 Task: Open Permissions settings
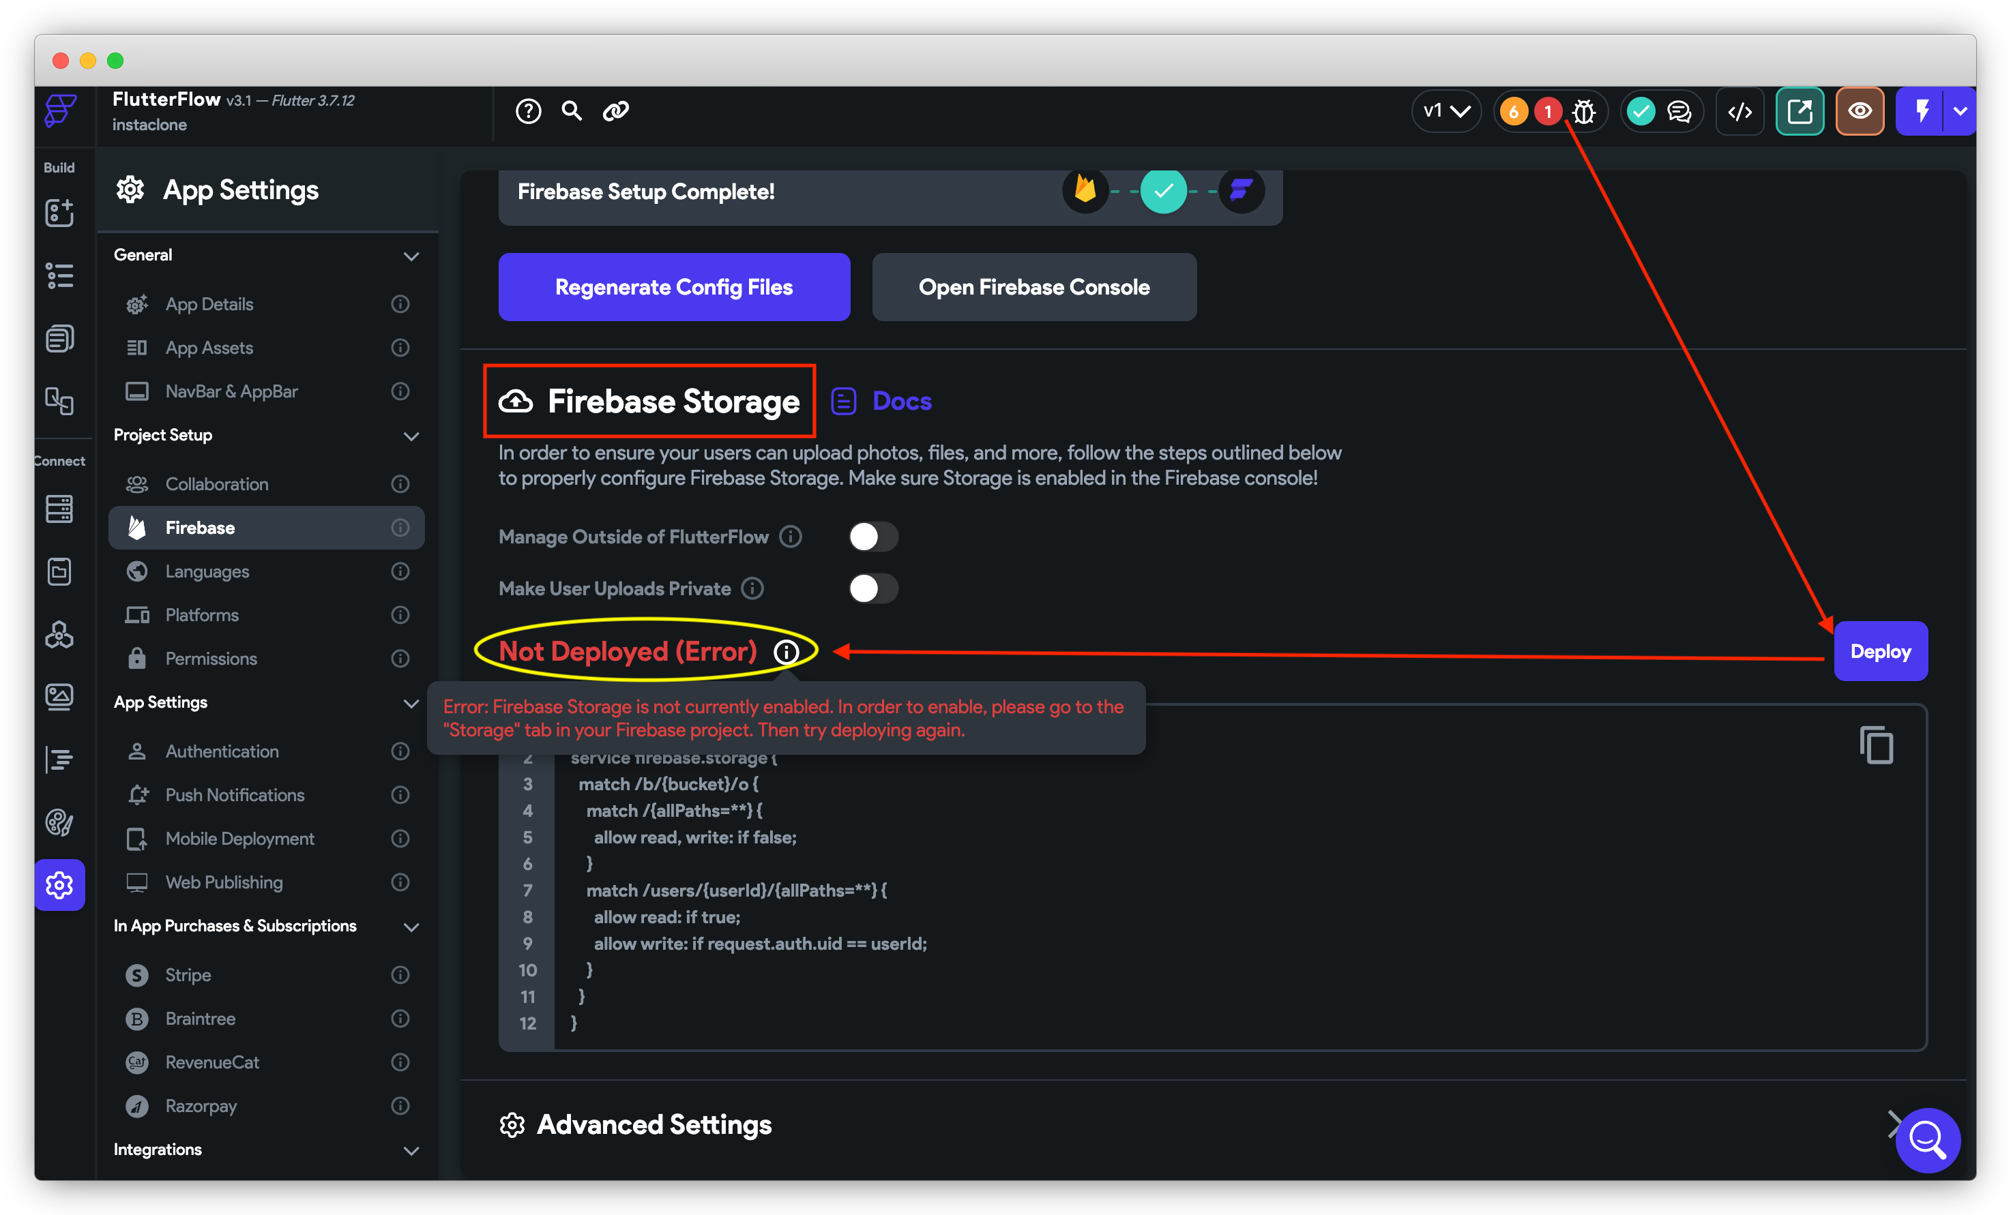(x=266, y=659)
